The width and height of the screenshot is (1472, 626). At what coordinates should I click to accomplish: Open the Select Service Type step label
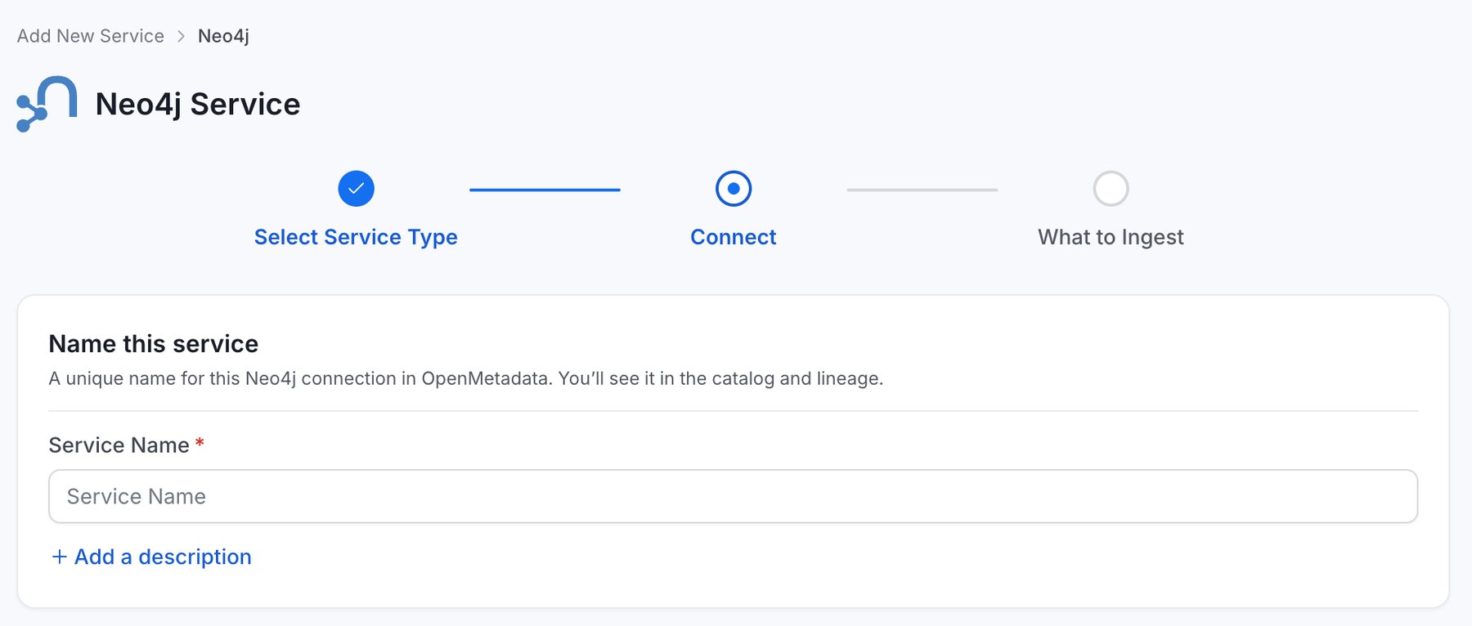click(356, 237)
